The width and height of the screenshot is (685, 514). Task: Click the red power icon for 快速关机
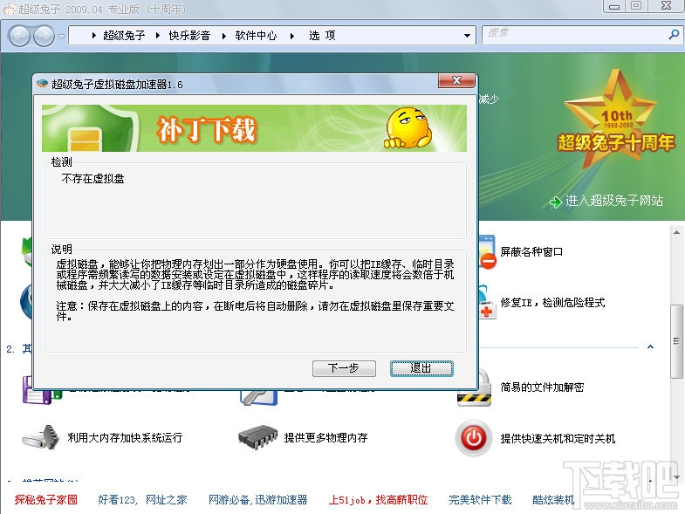tap(474, 438)
